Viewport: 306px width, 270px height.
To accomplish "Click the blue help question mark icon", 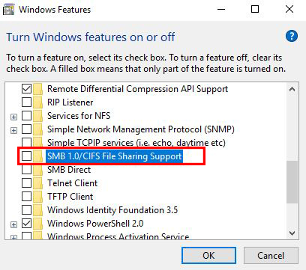I will coord(292,37).
